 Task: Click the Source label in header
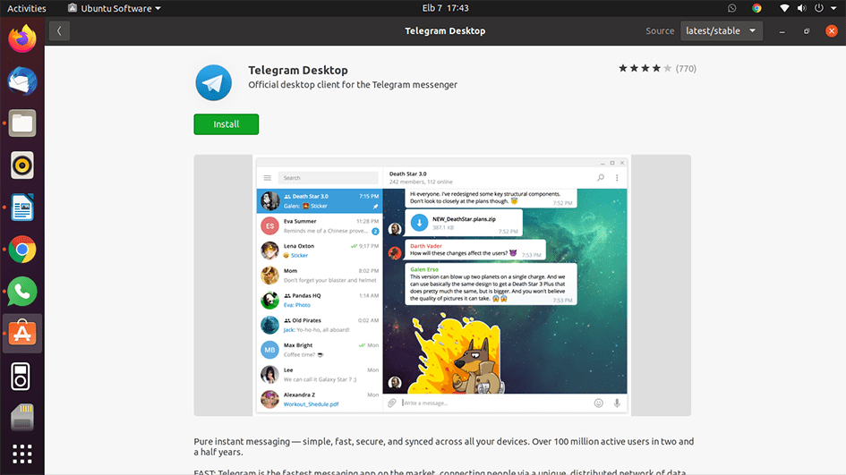[x=660, y=30]
